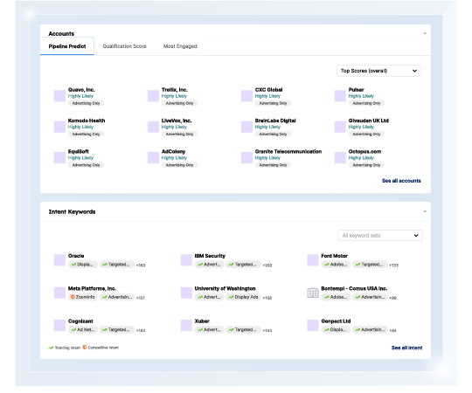Switch to the Most Engaged tab

click(180, 46)
